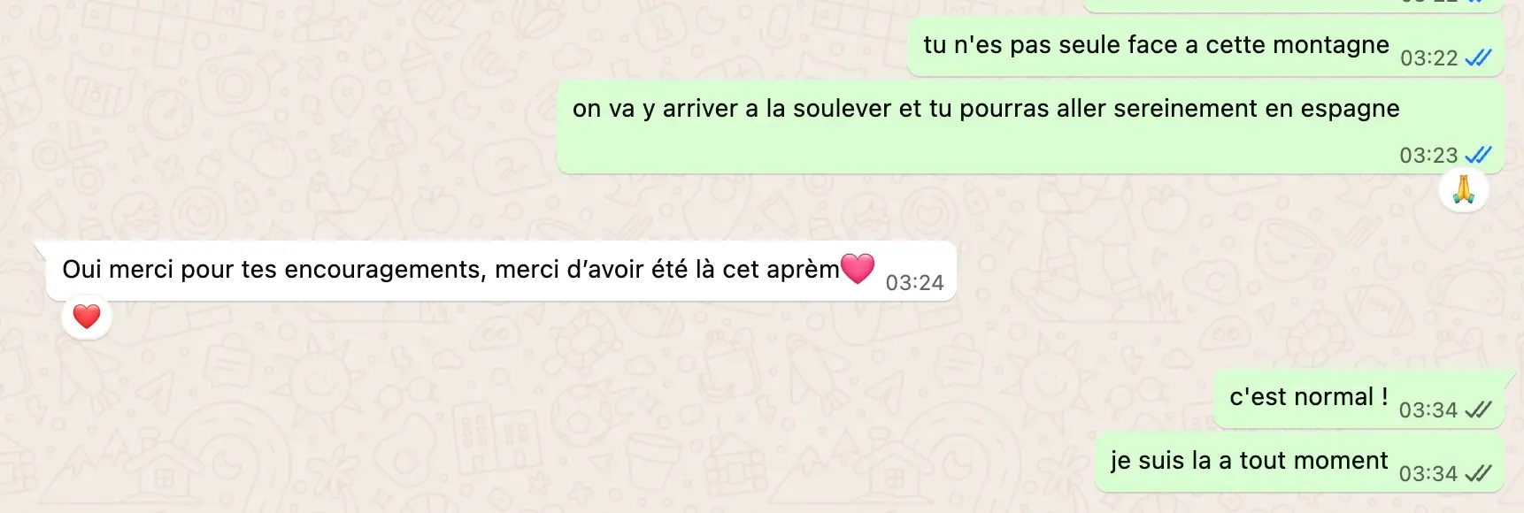The width and height of the screenshot is (1524, 513).
Task: Click grey checkmarks on 'c'est normal !' message
Action: pyautogui.click(x=1478, y=410)
